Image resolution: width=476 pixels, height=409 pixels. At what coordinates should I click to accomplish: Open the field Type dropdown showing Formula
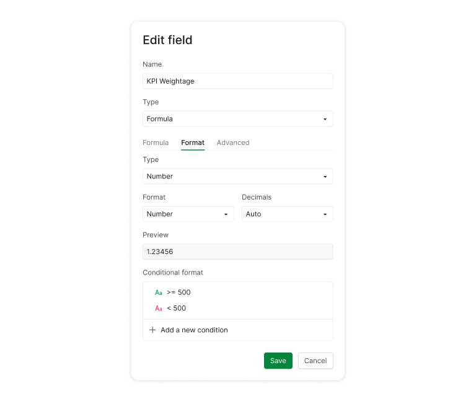(x=237, y=119)
